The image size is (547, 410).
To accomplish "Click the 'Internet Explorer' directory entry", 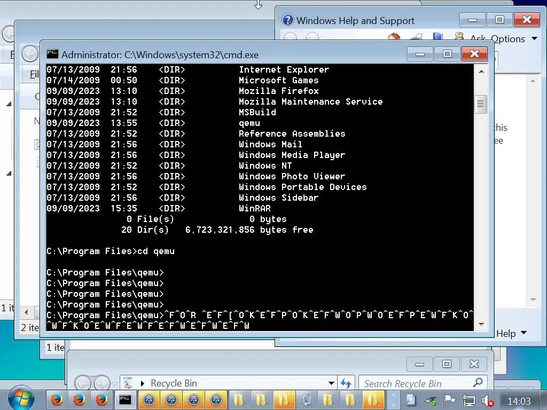I will point(284,70).
